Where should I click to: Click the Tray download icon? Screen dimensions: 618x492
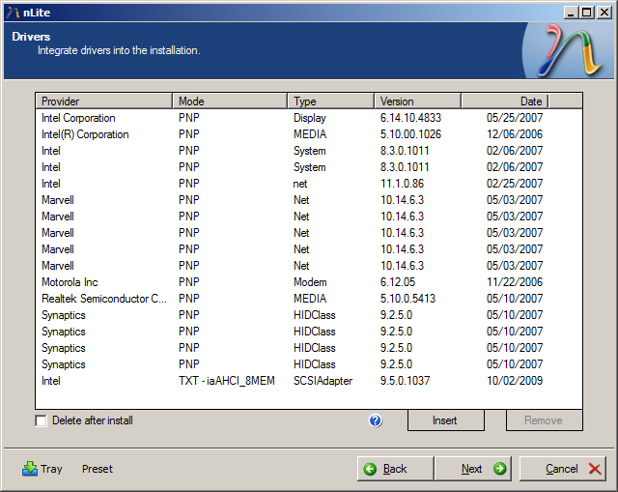30,469
